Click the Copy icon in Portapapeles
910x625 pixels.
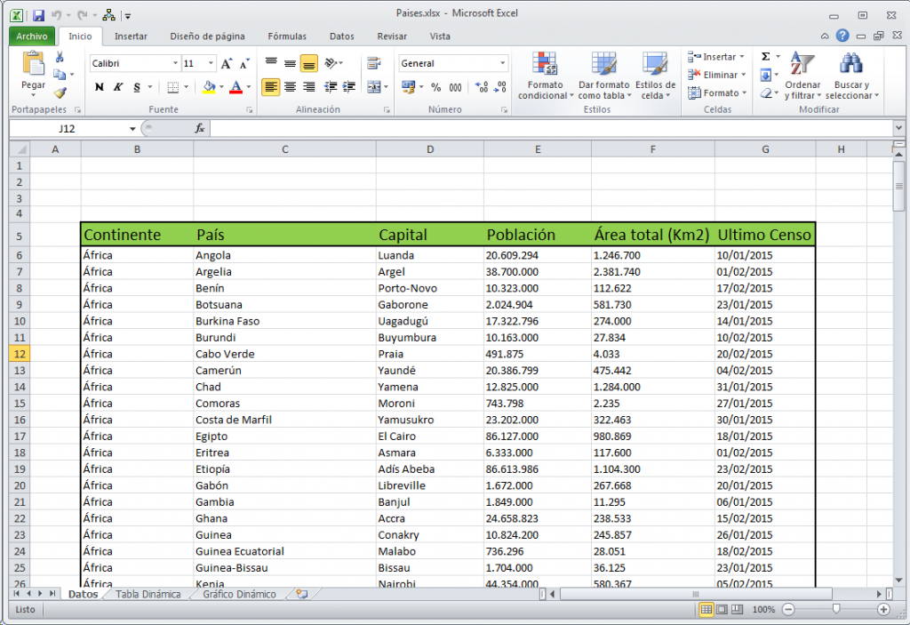[x=60, y=75]
